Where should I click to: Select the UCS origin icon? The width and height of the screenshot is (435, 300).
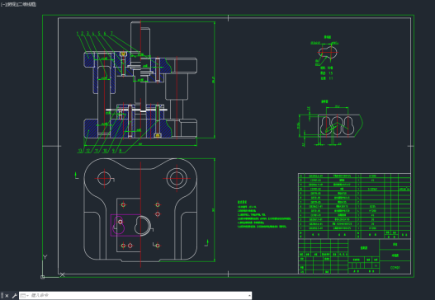pos(42,277)
